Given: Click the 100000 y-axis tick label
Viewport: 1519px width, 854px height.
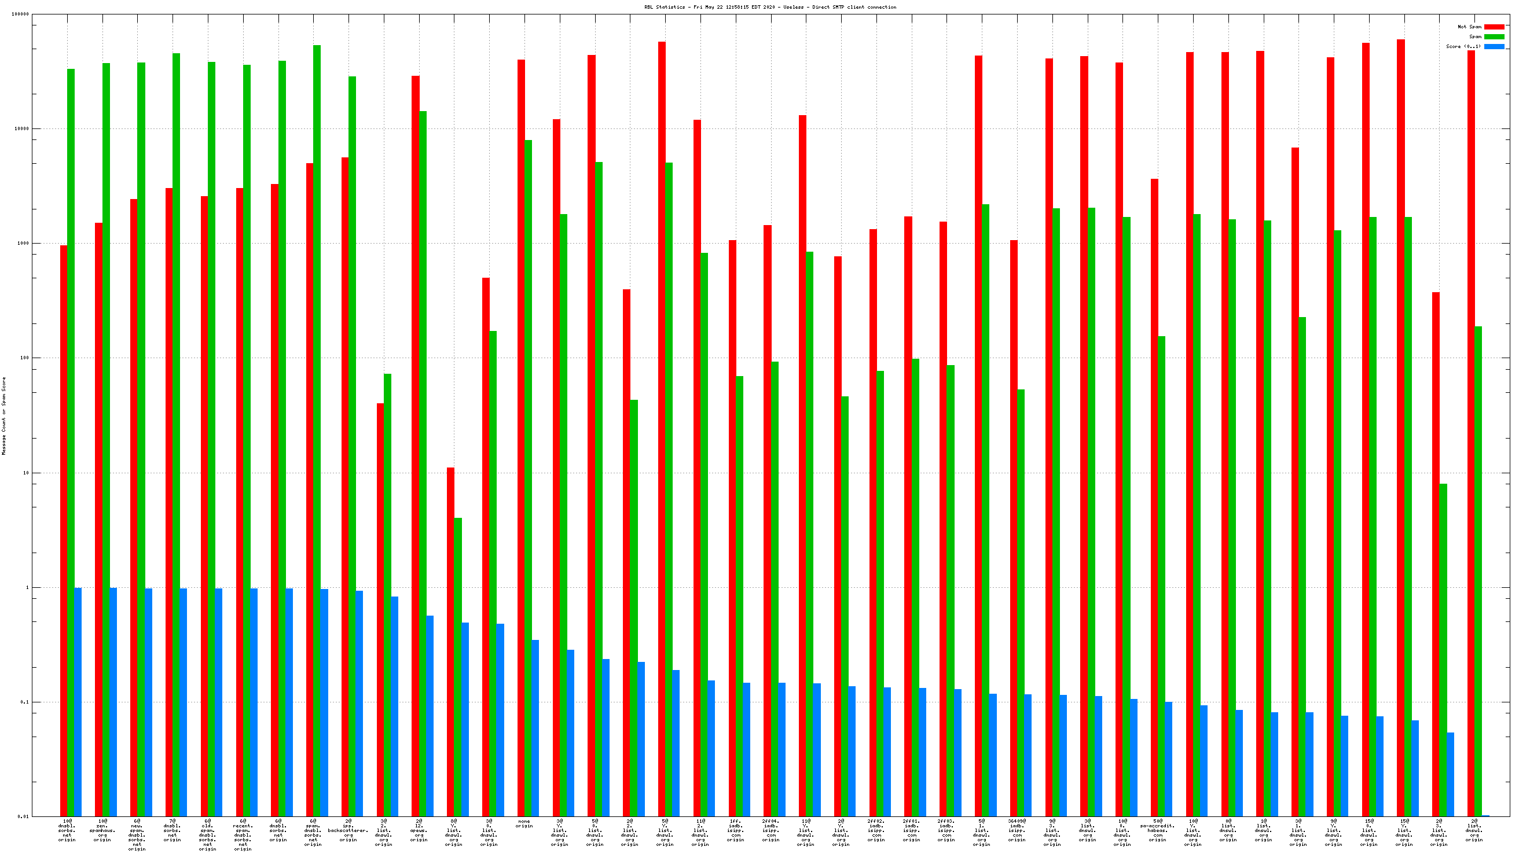Looking at the screenshot, I should tap(20, 14).
